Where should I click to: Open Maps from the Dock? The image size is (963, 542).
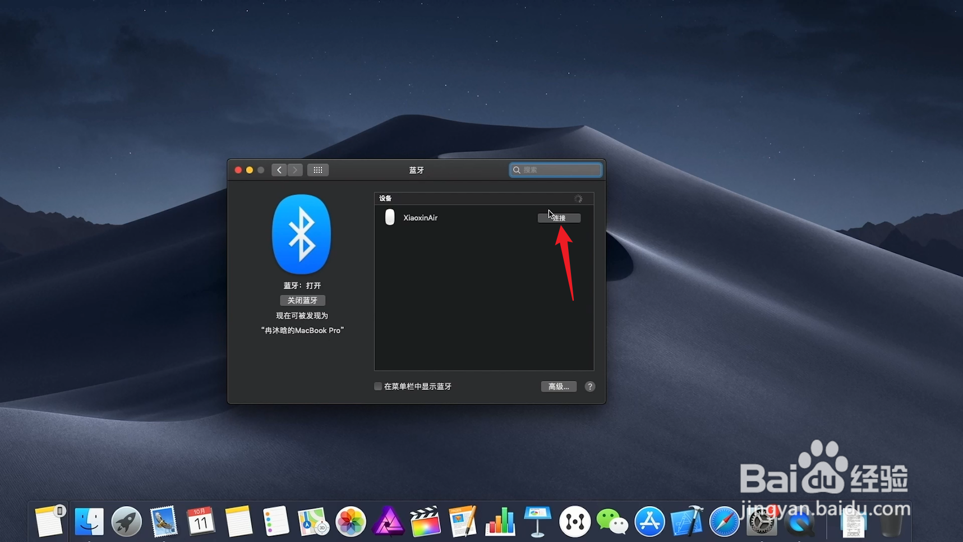click(x=313, y=521)
